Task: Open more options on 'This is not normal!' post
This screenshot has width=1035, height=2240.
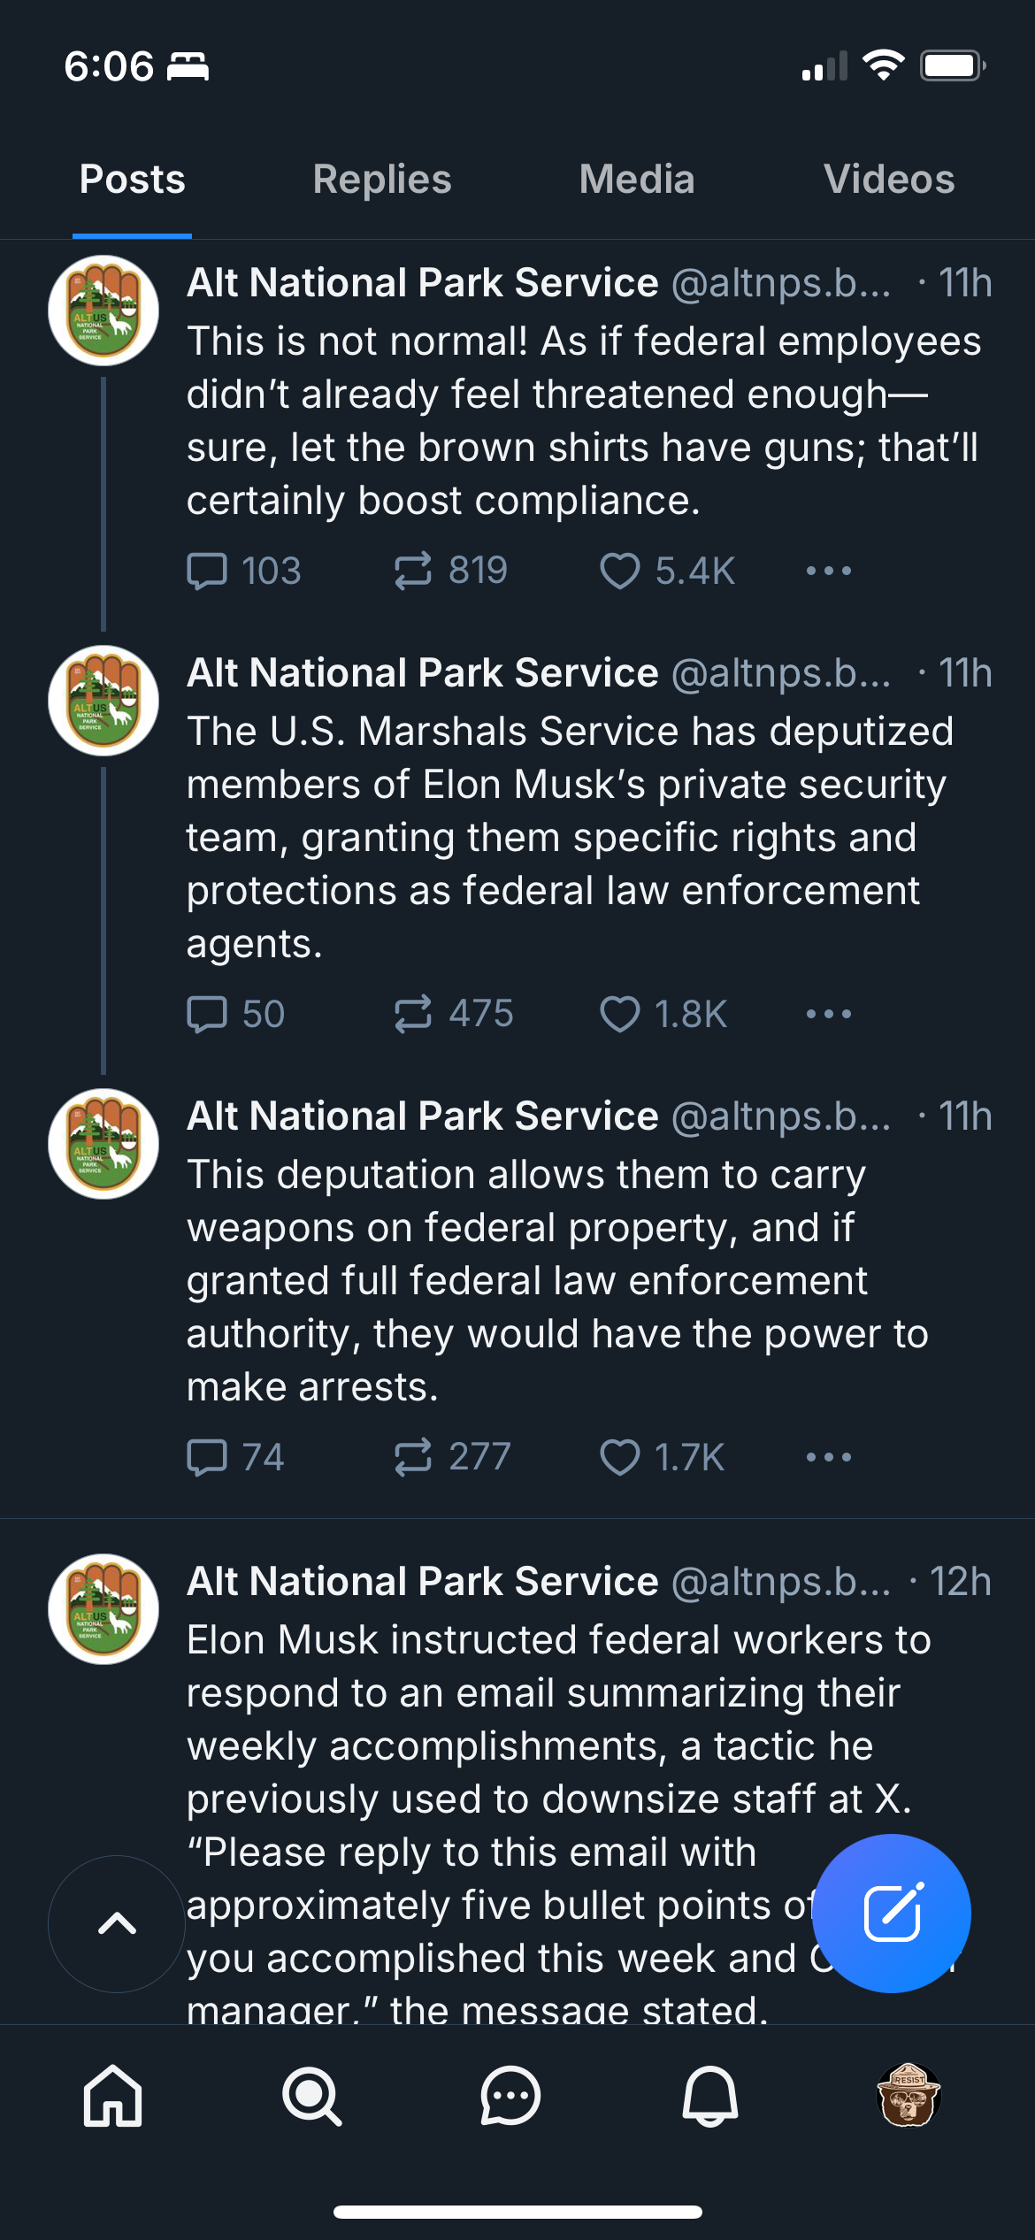Action: [x=829, y=571]
